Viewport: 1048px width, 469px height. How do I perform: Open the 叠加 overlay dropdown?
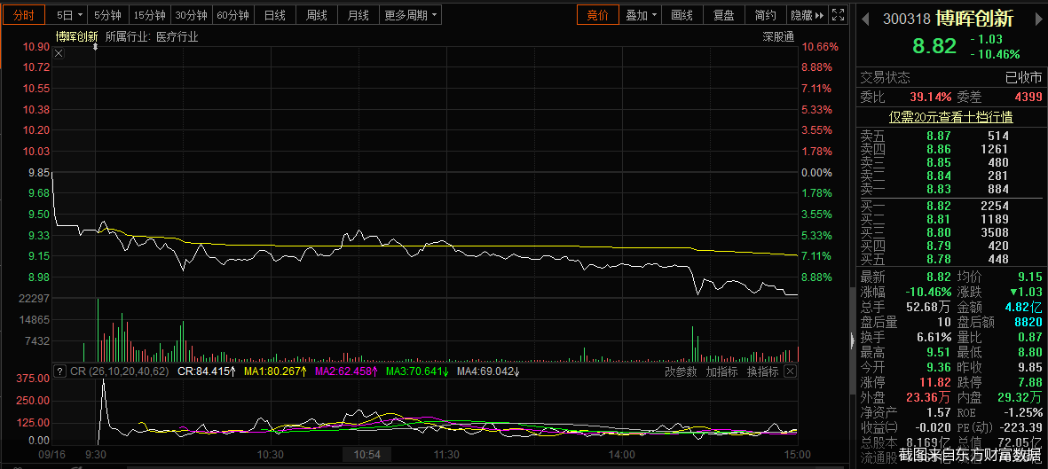pyautogui.click(x=641, y=15)
